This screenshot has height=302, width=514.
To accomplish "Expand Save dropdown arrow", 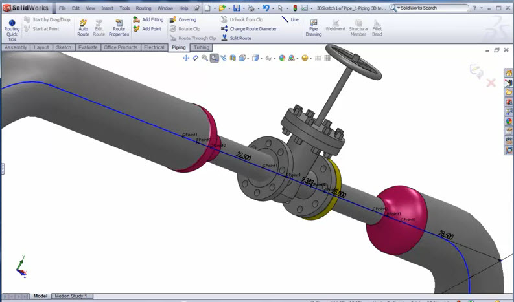I will 244,8.
